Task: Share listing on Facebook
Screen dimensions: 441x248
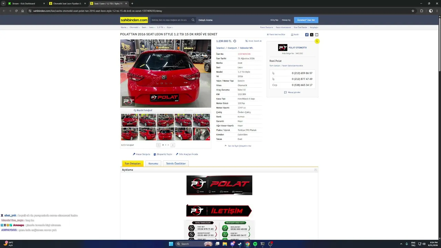Action: (307, 34)
